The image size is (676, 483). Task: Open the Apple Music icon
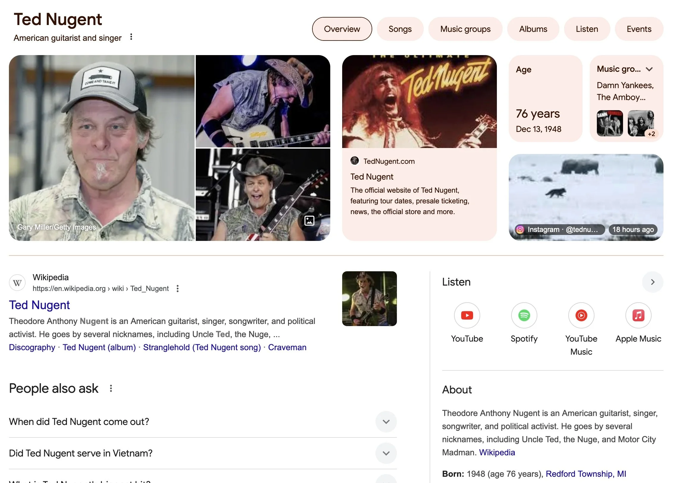point(638,315)
